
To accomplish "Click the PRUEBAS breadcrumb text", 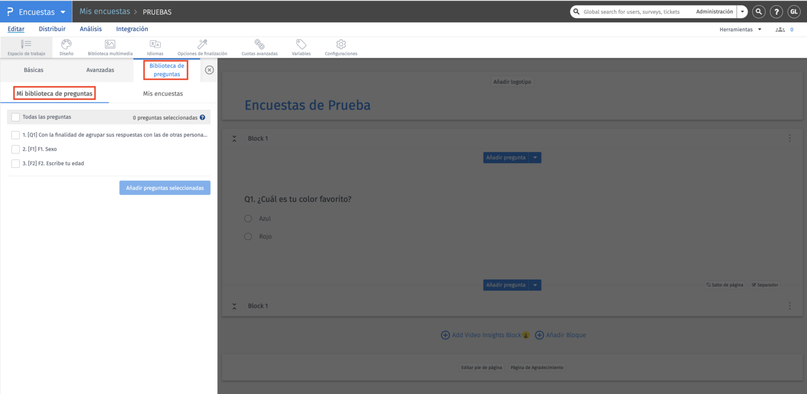I will coord(157,12).
